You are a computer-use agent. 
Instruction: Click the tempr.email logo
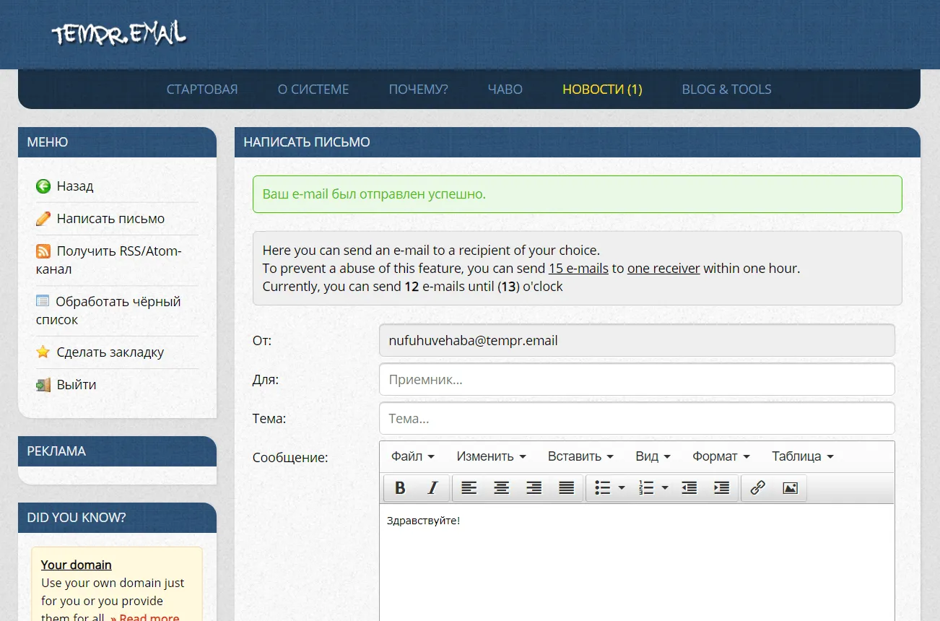coord(119,33)
